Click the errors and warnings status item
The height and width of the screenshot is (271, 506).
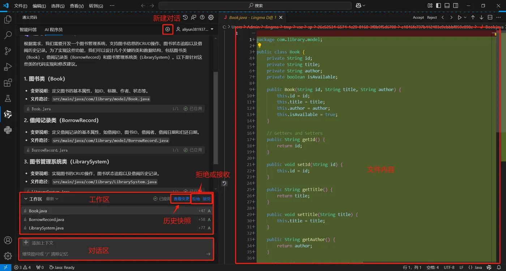pyautogui.click(x=22, y=267)
